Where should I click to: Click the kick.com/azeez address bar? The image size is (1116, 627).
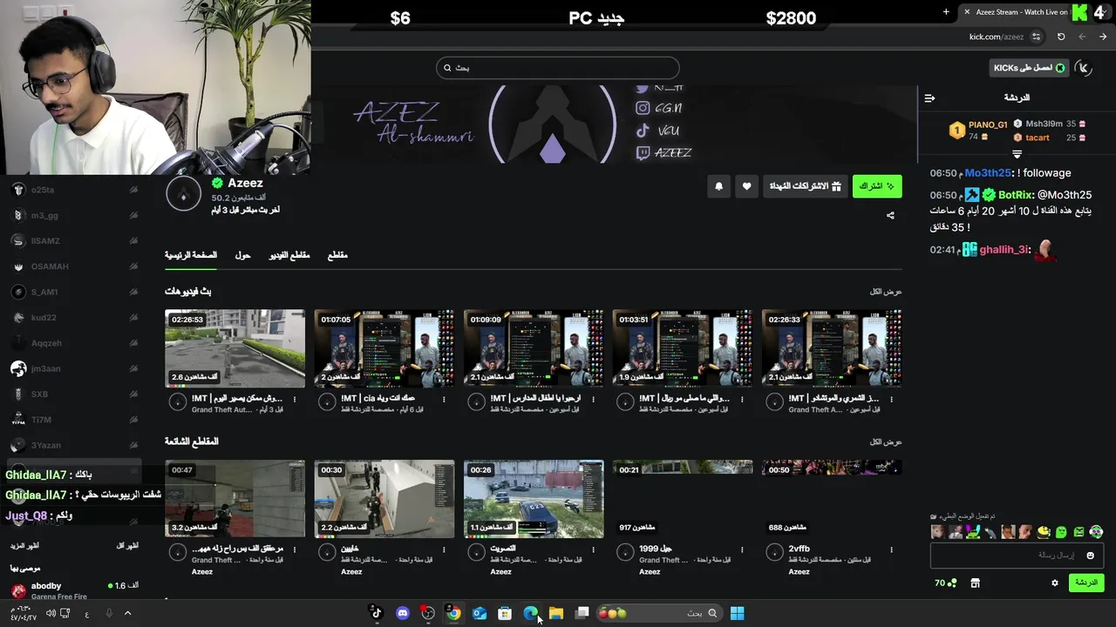click(x=996, y=37)
